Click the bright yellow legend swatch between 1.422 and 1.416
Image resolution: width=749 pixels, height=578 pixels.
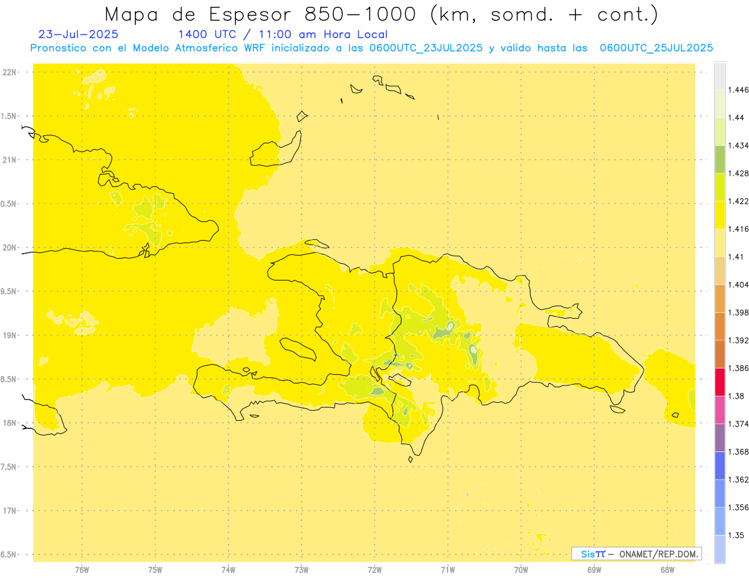pyautogui.click(x=720, y=215)
